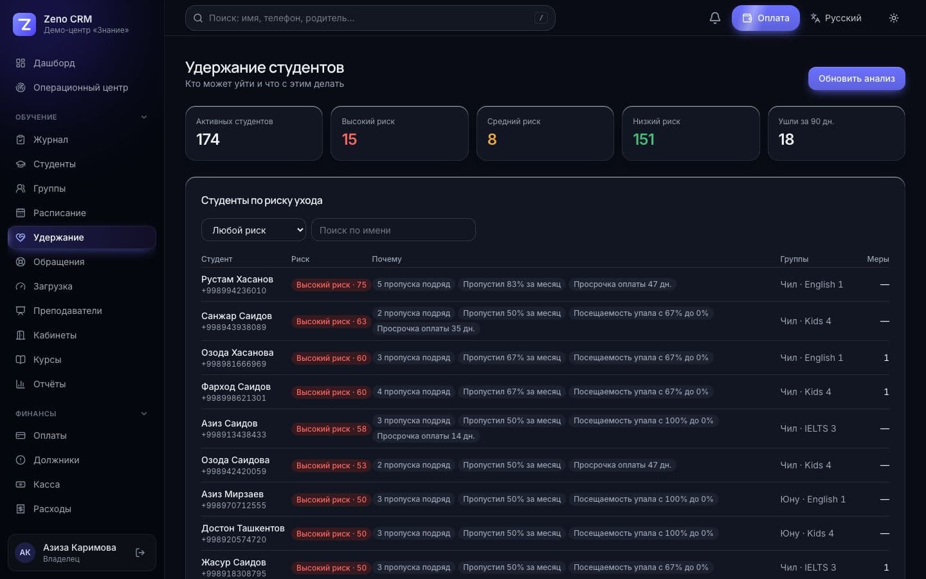
Task: Click the Отчёты chart icon
Action: click(x=21, y=384)
